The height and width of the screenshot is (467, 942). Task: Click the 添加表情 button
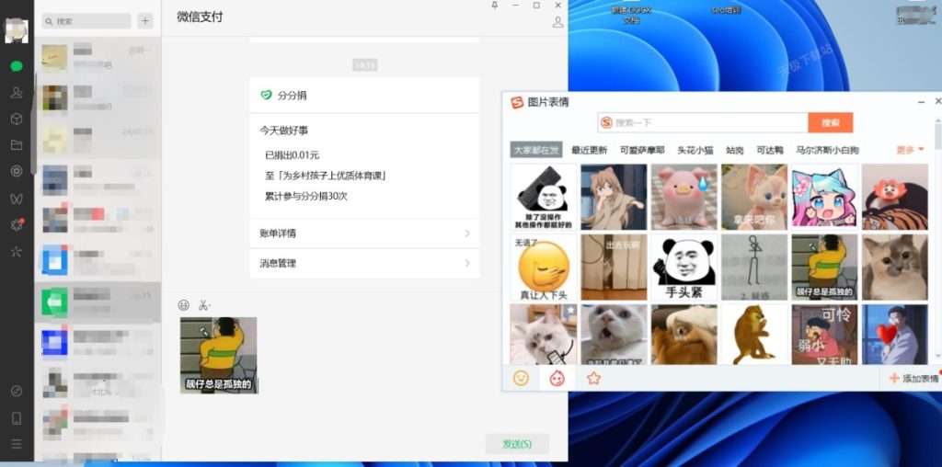[913, 378]
